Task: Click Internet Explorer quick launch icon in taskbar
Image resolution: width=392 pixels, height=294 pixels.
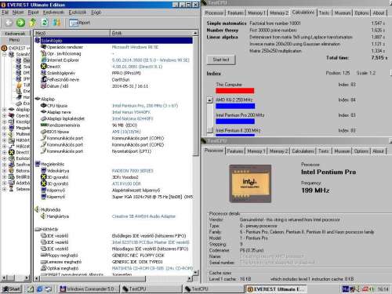Action: (39, 289)
